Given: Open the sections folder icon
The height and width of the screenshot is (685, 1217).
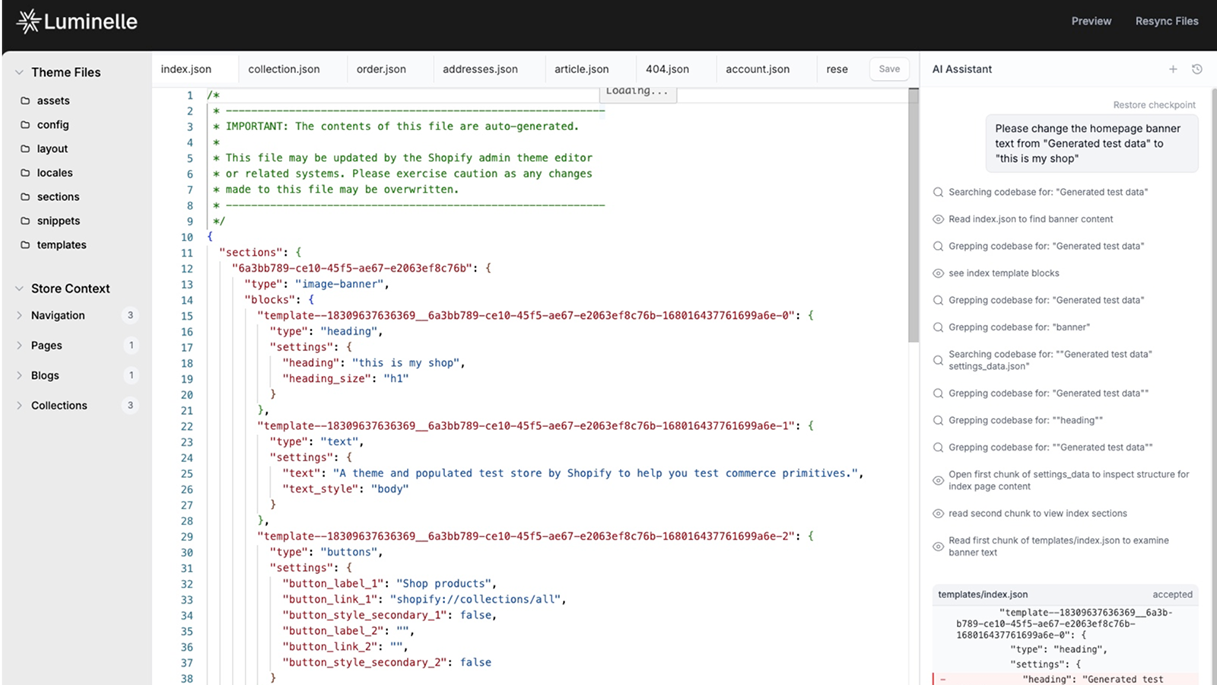Looking at the screenshot, I should coord(24,196).
